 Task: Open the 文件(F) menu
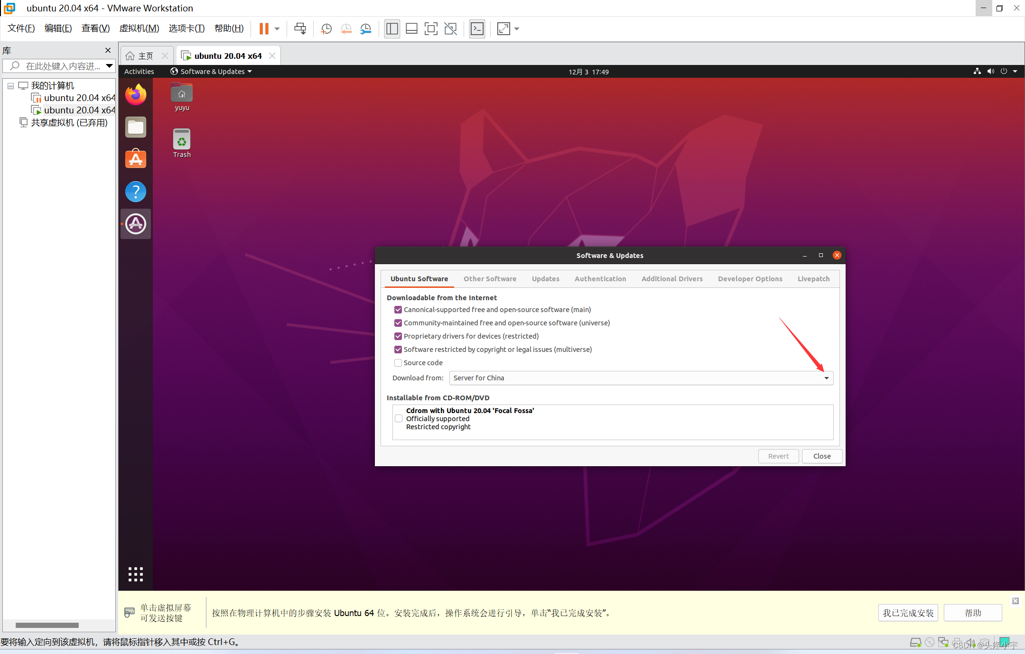coord(21,28)
